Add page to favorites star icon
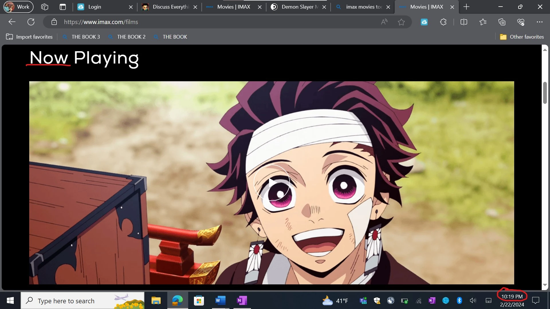This screenshot has height=309, width=550. (401, 22)
